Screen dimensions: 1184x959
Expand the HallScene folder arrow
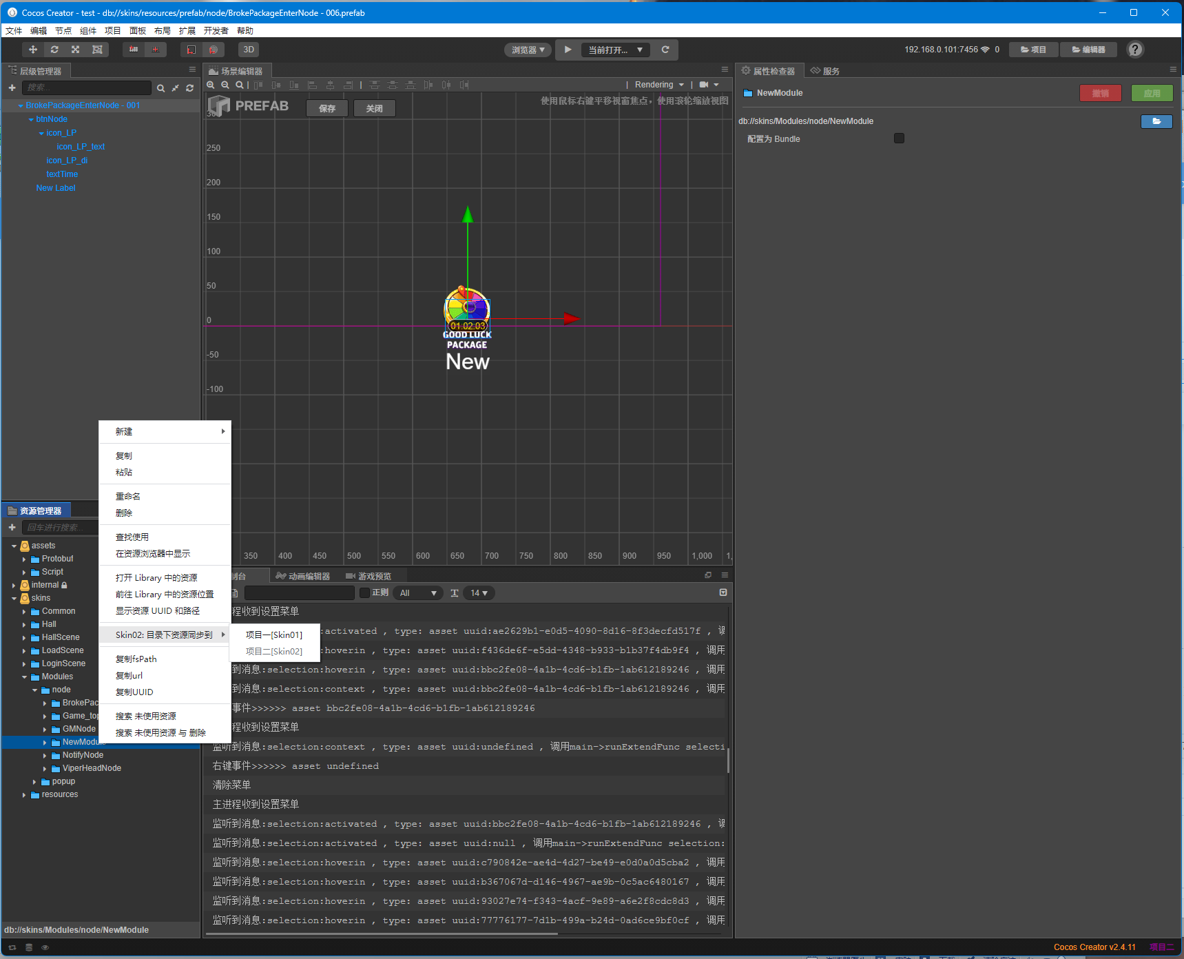pos(24,638)
